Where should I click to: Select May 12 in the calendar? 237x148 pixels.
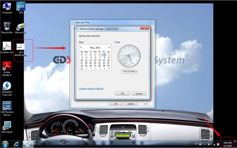click(x=90, y=60)
